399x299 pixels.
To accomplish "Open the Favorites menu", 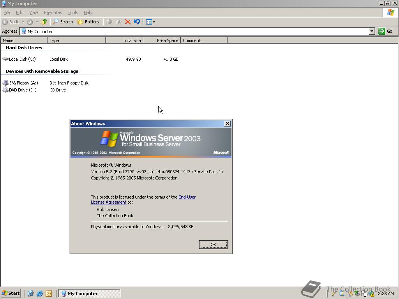I will tap(53, 12).
